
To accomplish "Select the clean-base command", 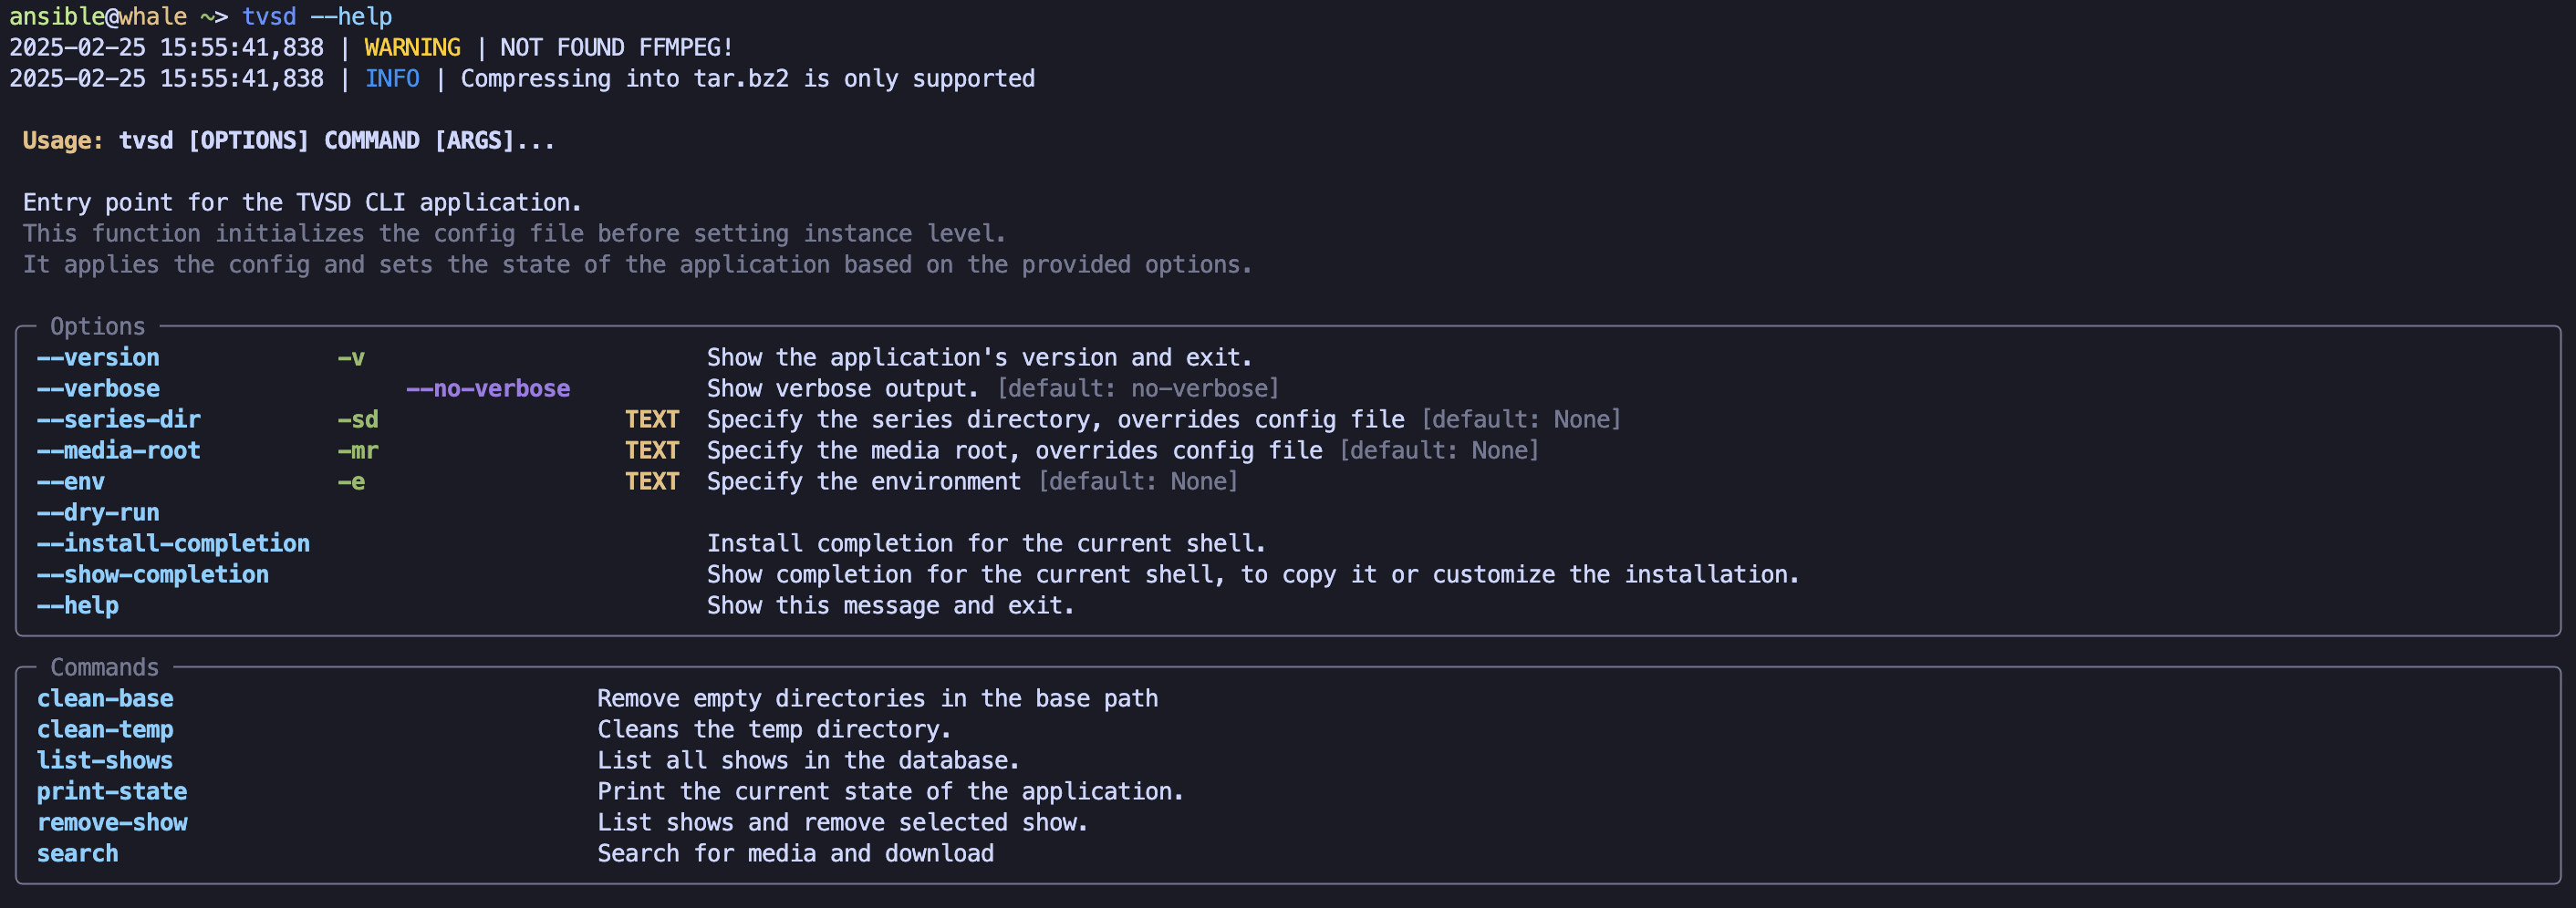I will pyautogui.click(x=105, y=698).
